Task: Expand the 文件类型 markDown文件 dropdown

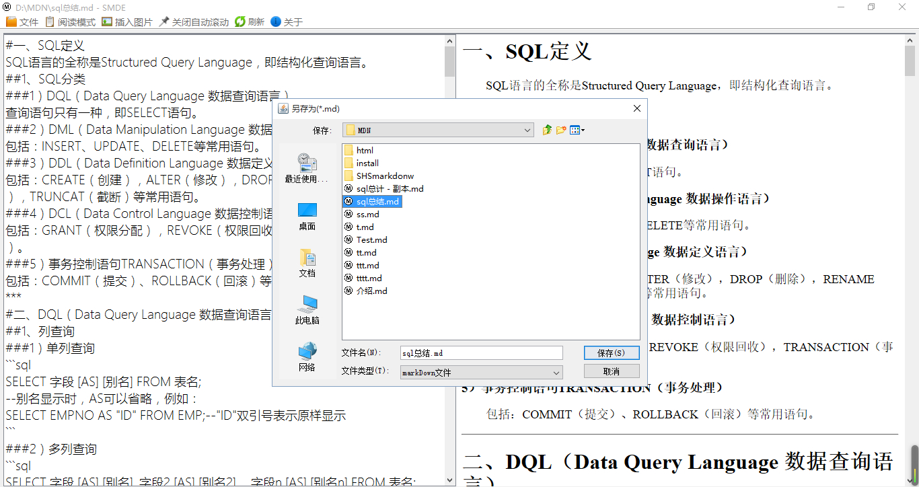Action: 481,372
